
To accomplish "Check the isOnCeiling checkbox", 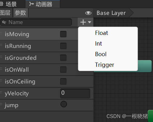I will click(63, 81).
